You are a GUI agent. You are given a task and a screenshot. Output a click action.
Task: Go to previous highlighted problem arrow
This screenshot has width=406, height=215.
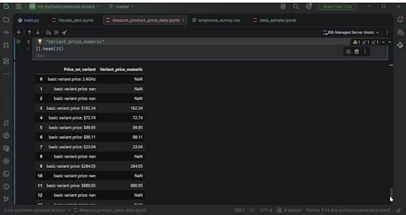383,42
